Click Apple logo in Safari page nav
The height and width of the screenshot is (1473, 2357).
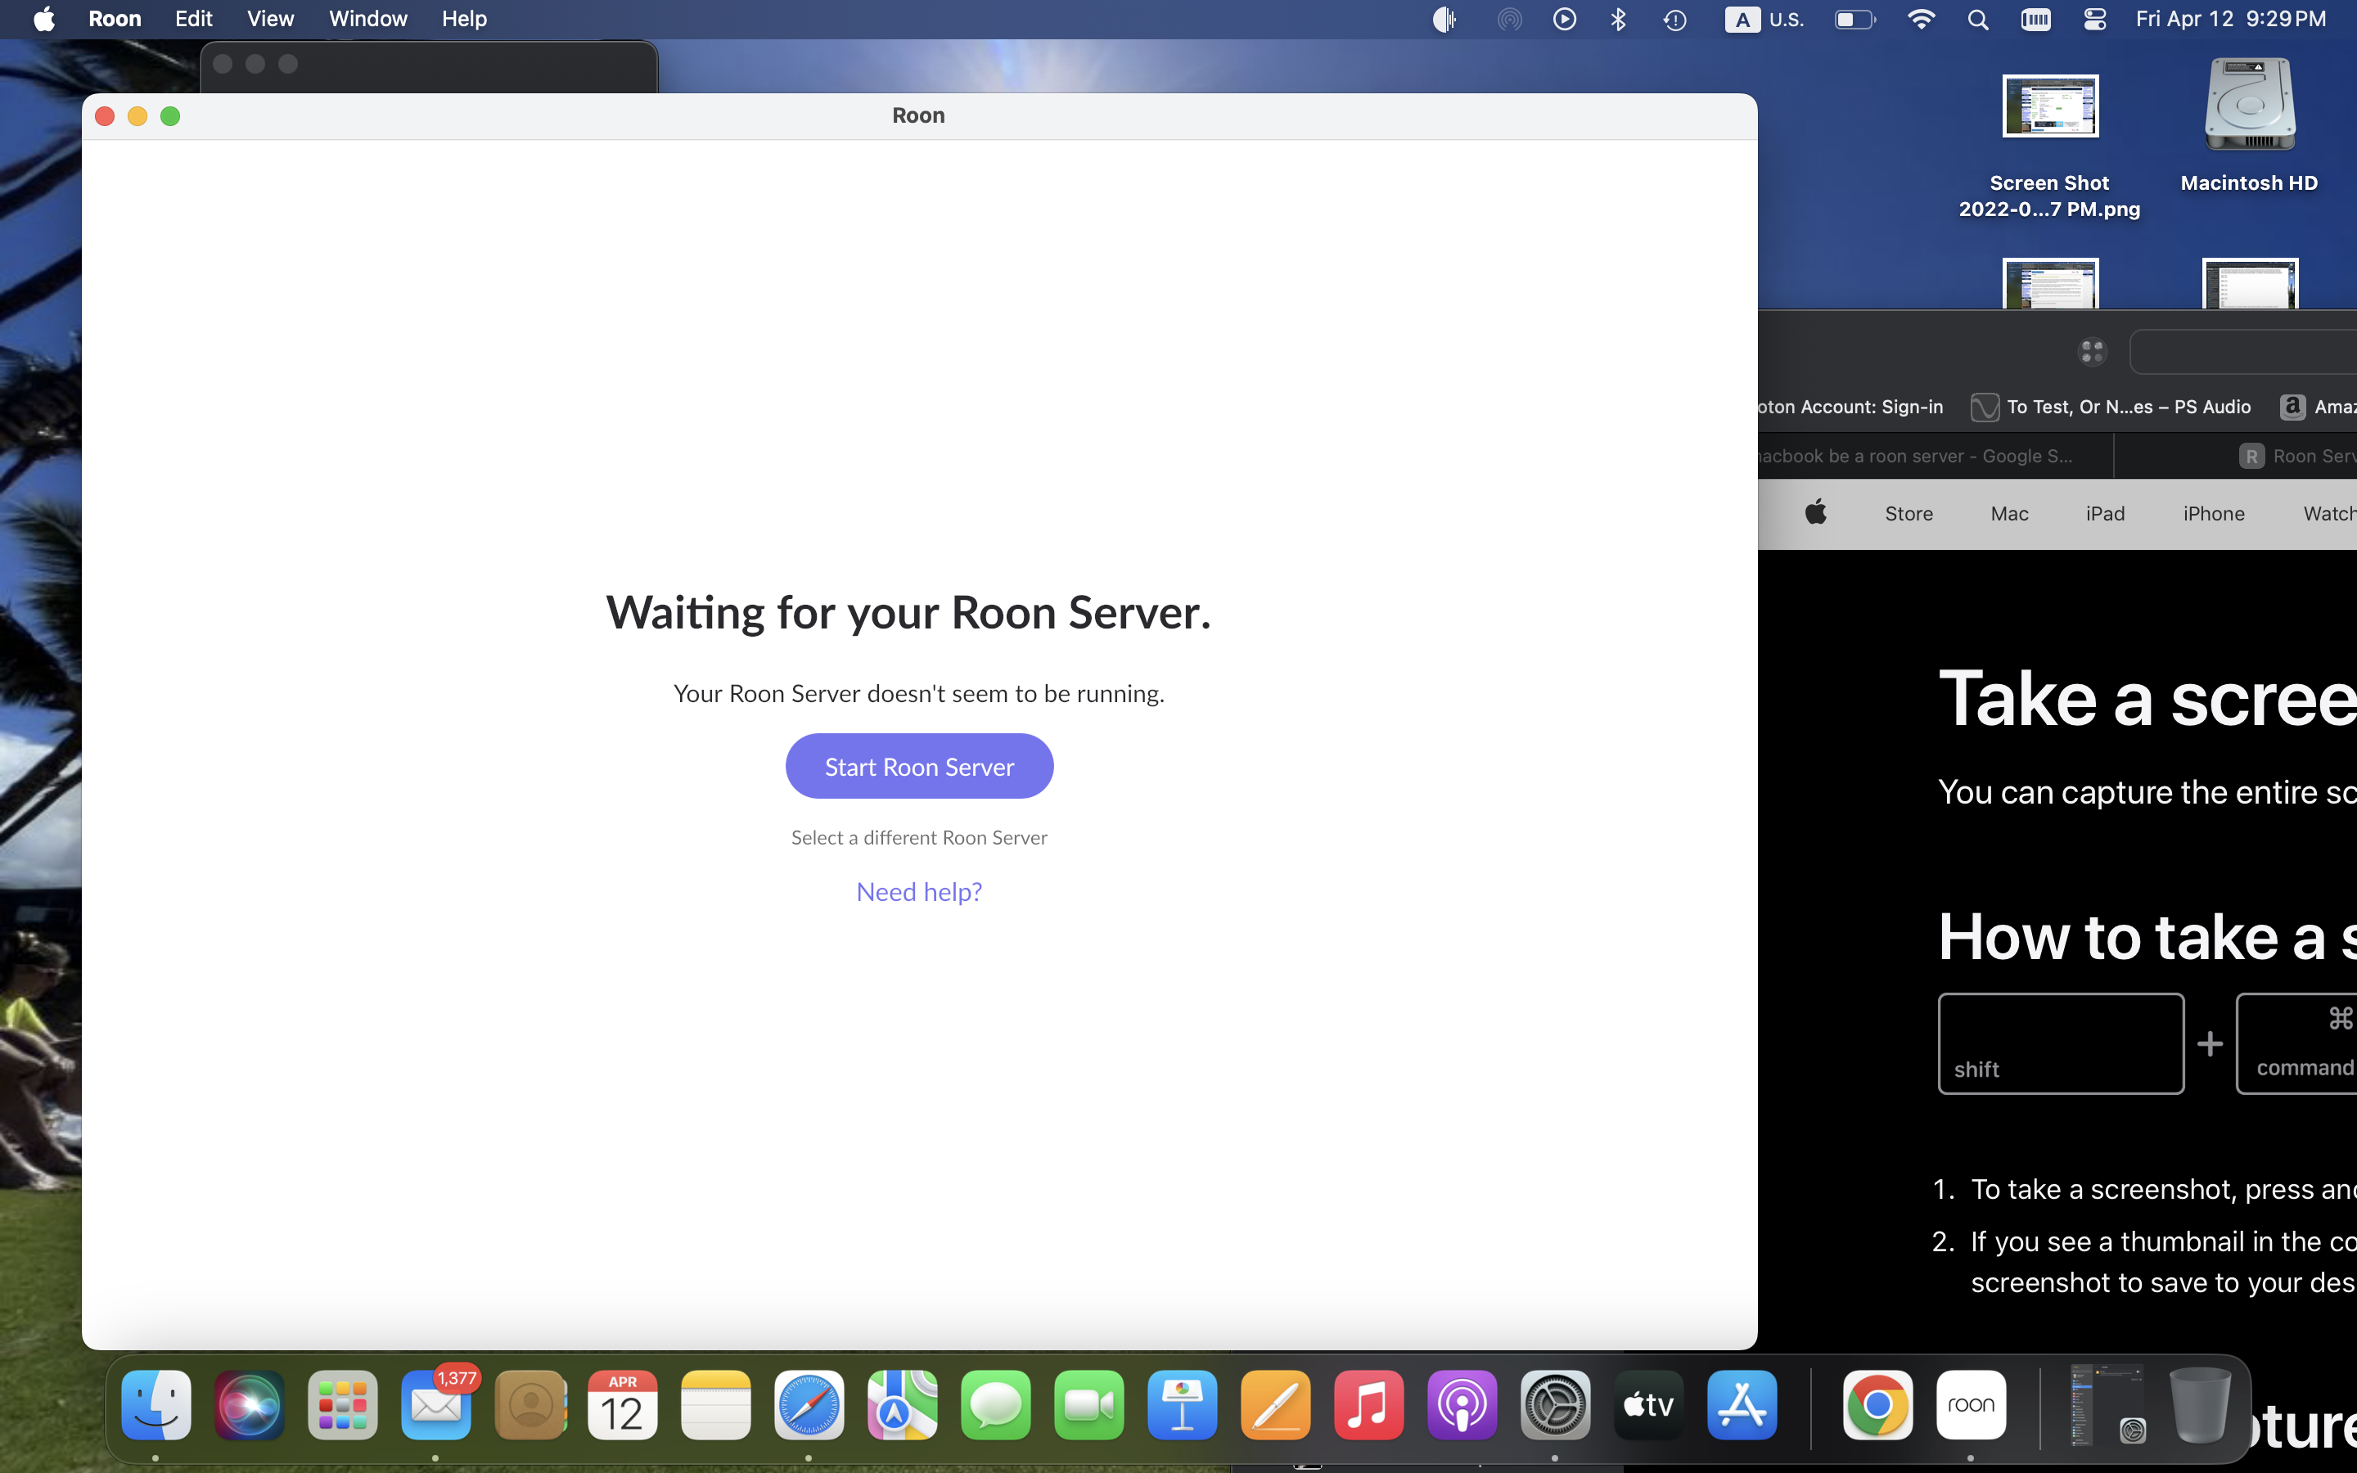[1815, 511]
